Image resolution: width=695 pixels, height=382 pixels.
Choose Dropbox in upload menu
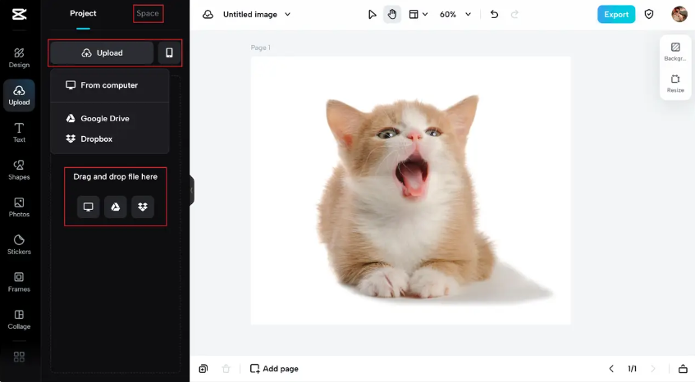tap(109, 139)
